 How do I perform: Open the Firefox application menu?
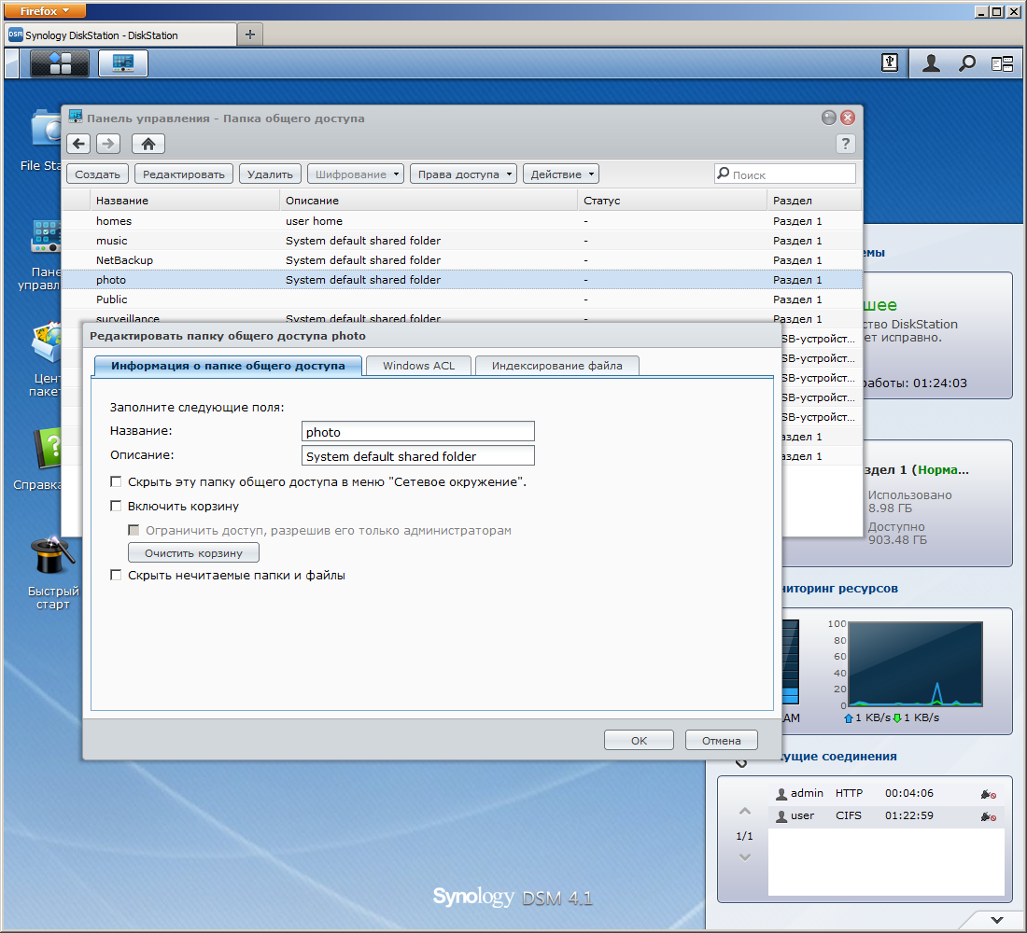coord(44,10)
